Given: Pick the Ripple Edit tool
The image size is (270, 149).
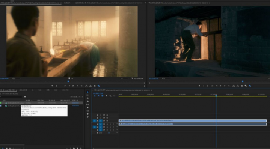Looking at the screenshot, I should (x=87, y=98).
